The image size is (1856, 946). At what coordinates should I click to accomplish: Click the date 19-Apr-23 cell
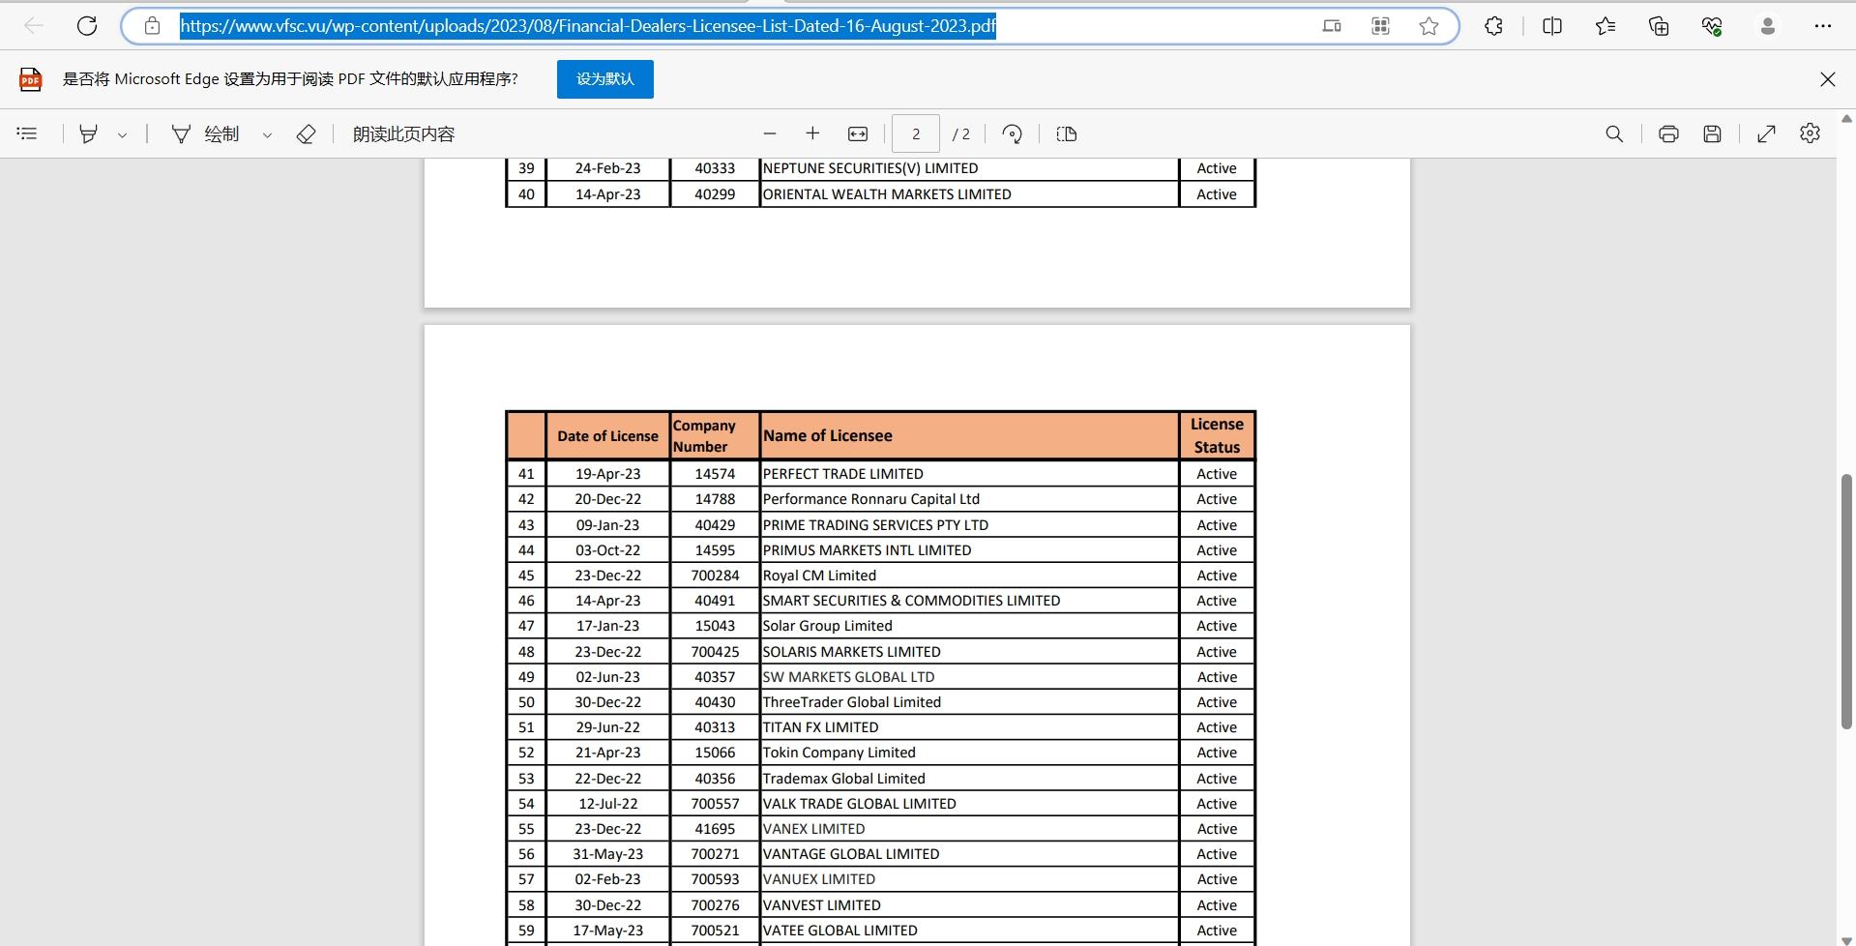(607, 474)
